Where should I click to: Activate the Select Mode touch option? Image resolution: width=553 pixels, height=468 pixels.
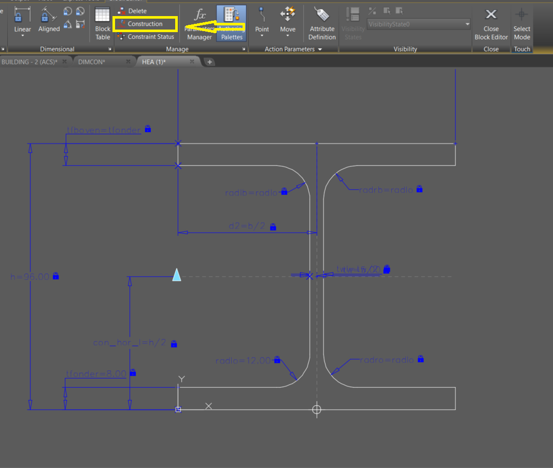(x=522, y=23)
